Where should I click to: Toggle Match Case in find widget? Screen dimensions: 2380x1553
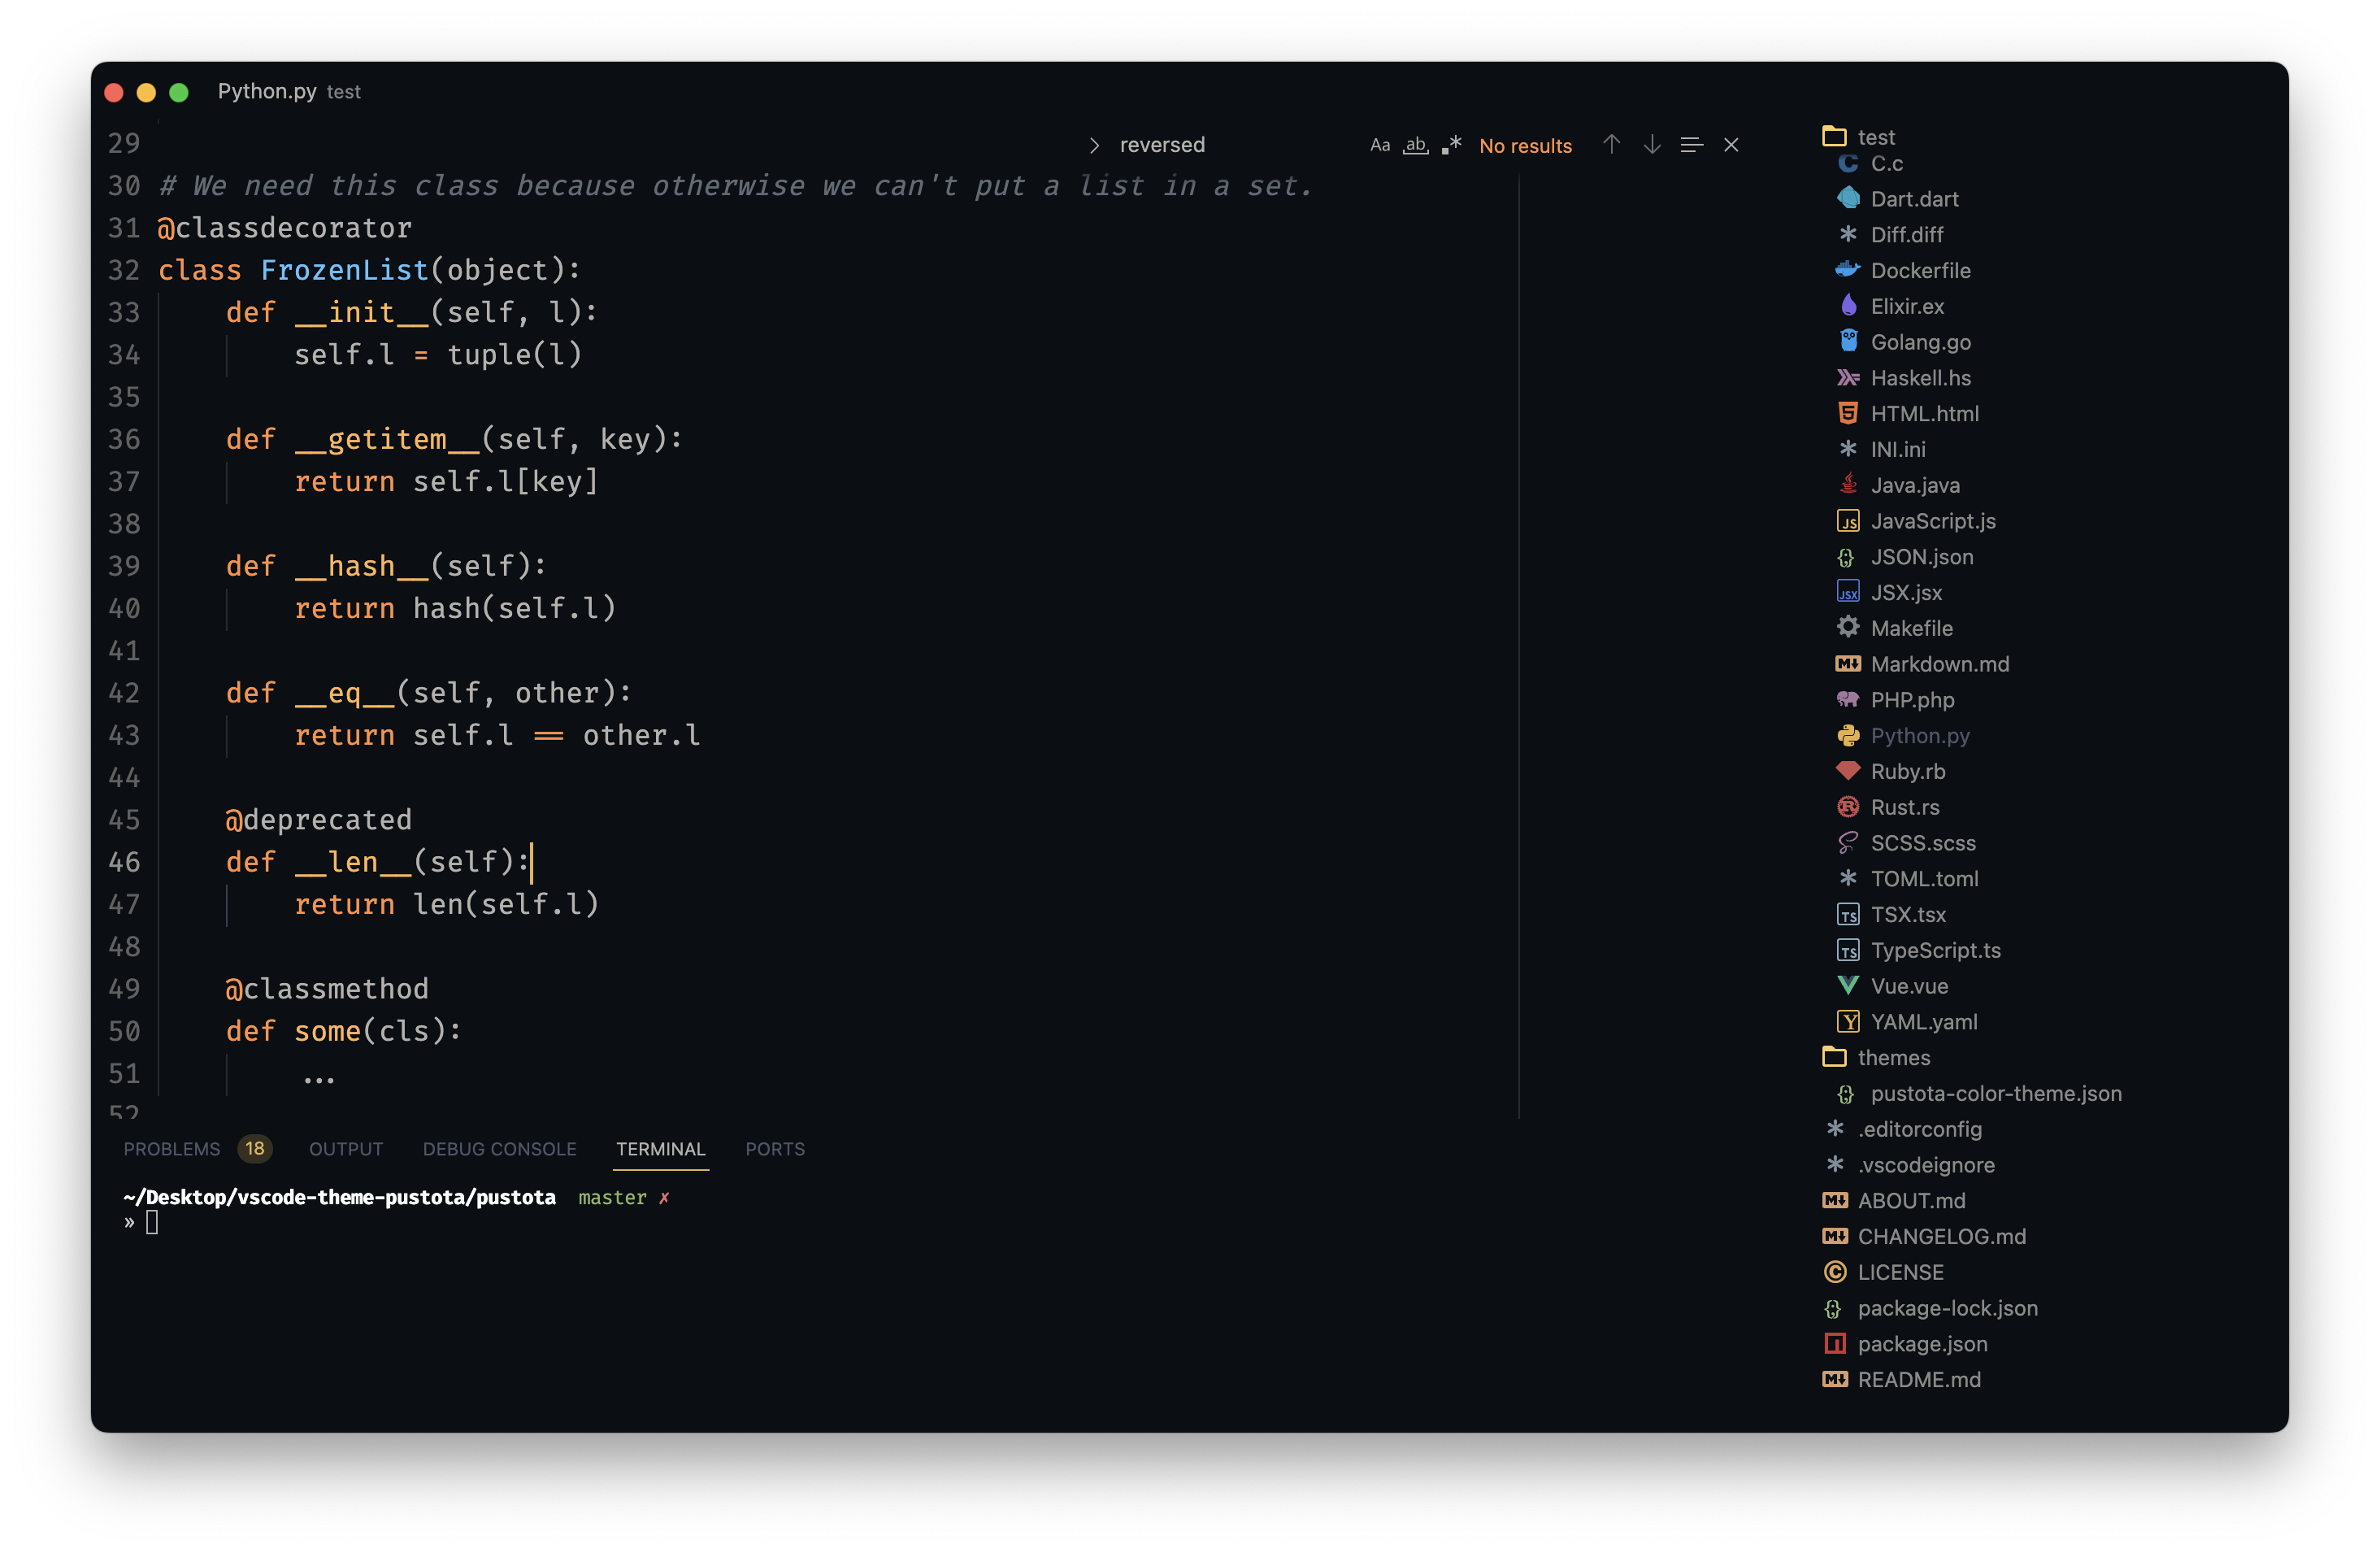(1379, 145)
